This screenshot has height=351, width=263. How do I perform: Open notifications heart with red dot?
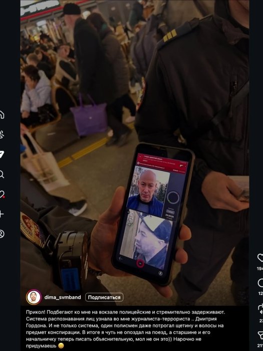pos(2,194)
